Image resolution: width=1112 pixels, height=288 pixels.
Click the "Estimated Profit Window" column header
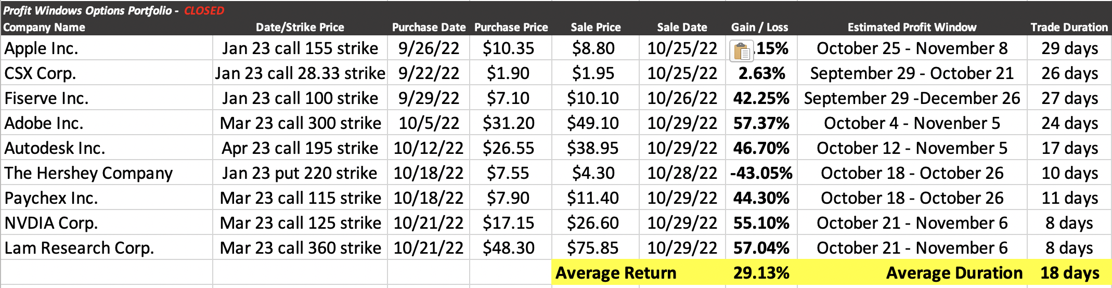click(x=912, y=28)
